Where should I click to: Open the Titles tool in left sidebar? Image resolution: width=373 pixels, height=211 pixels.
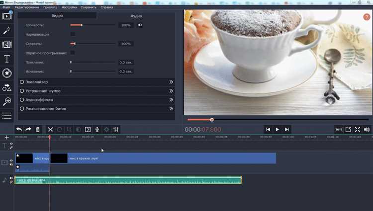click(7, 59)
